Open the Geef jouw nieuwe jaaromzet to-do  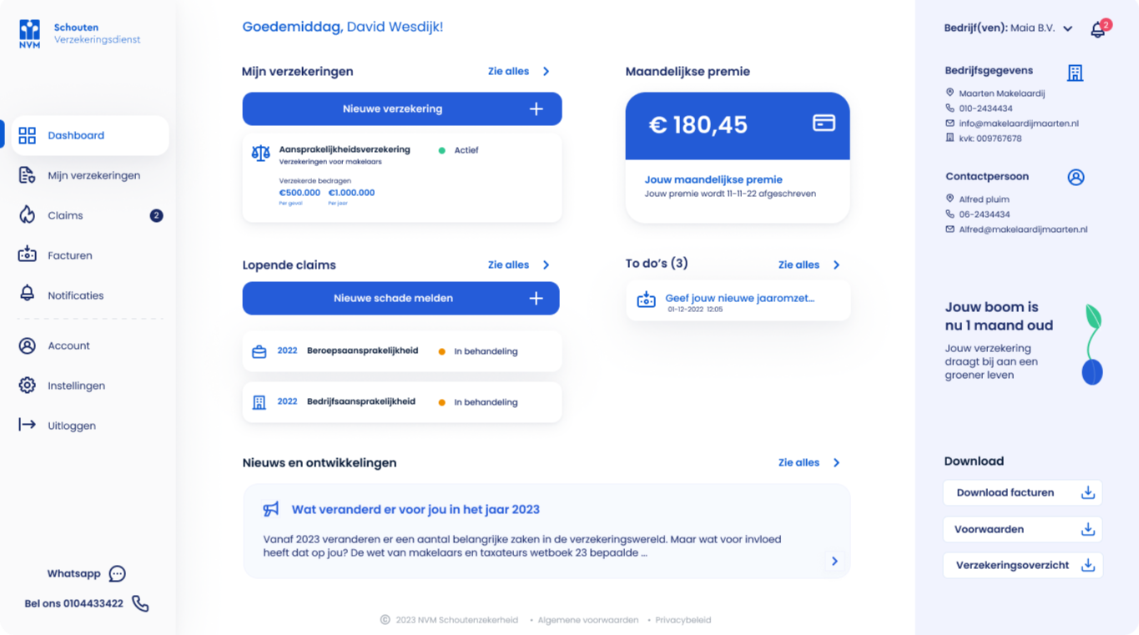pos(738,301)
